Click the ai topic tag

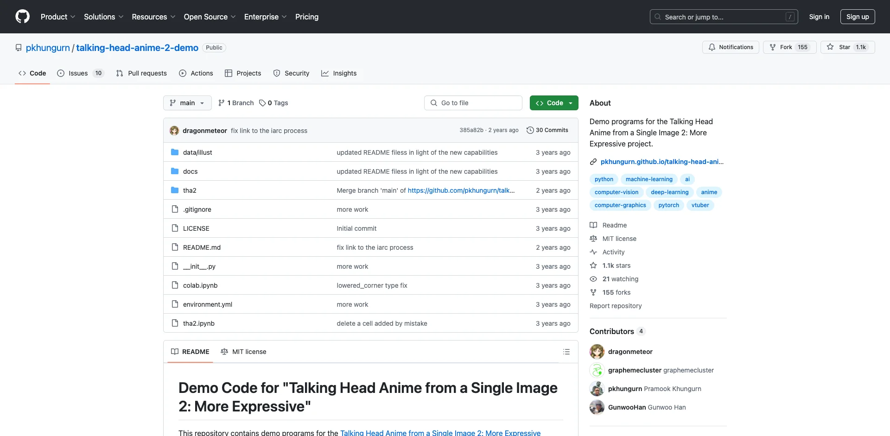[687, 179]
